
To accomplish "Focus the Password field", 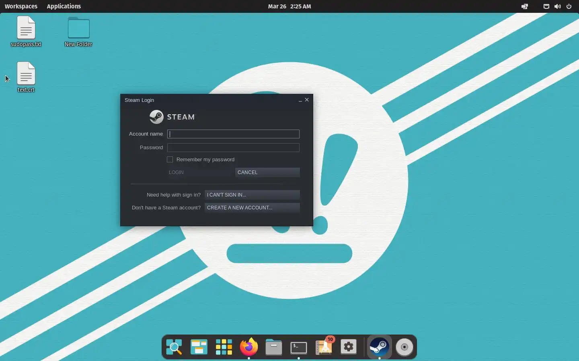I will coord(233,148).
